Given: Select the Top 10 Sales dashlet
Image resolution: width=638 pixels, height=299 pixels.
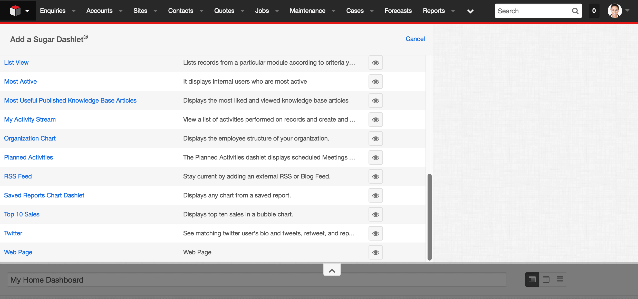Looking at the screenshot, I should pos(22,214).
